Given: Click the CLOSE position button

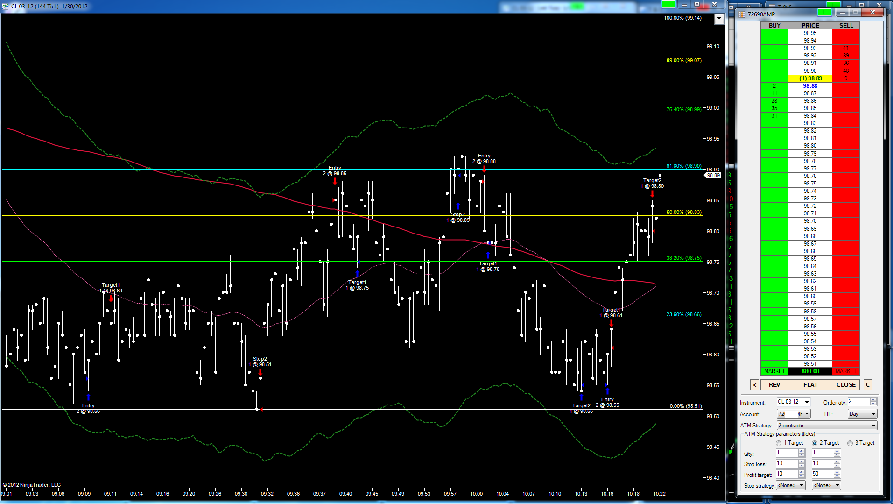Looking at the screenshot, I should click(x=846, y=385).
